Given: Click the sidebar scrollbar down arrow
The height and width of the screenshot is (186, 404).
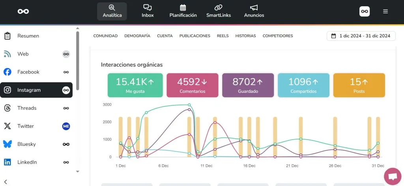Looking at the screenshot, I should coord(78,171).
